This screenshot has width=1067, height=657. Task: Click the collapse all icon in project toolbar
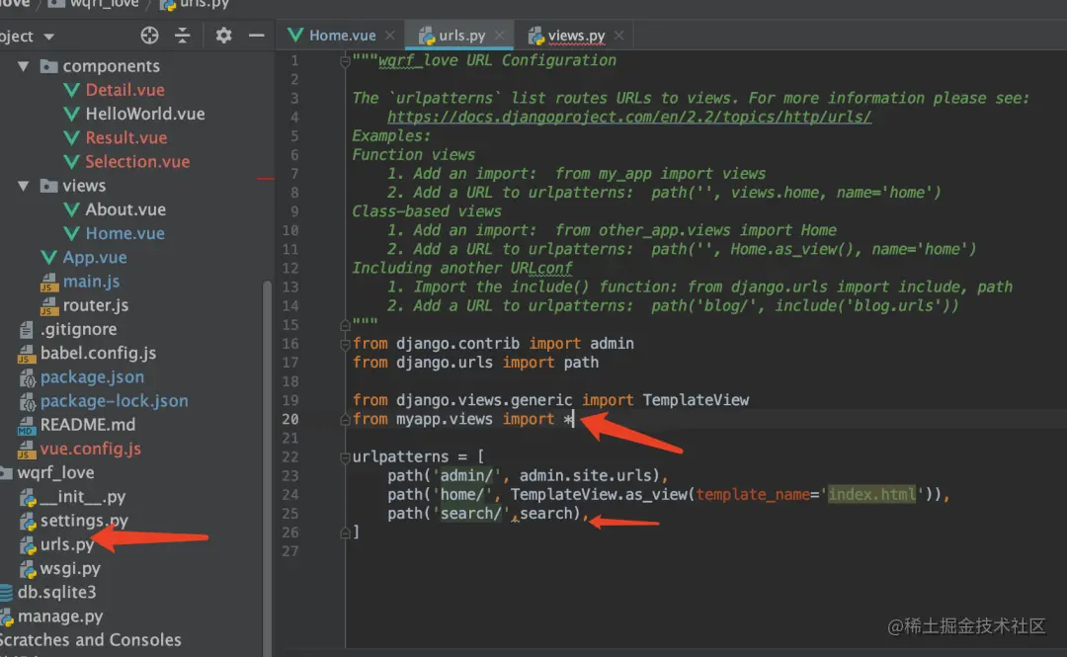tap(183, 36)
